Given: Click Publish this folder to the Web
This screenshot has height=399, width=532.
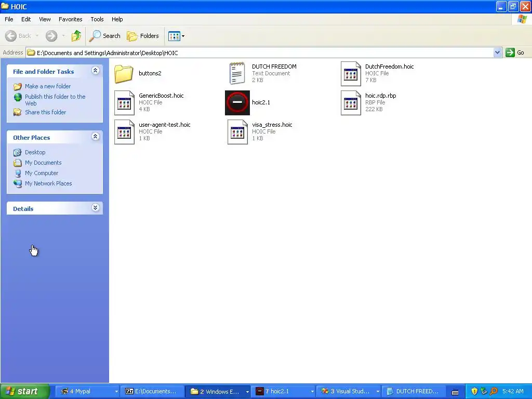Looking at the screenshot, I should [x=55, y=100].
